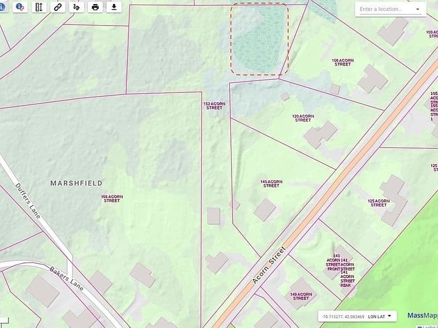Click the 152 Acorn Street parcel label

click(x=214, y=106)
